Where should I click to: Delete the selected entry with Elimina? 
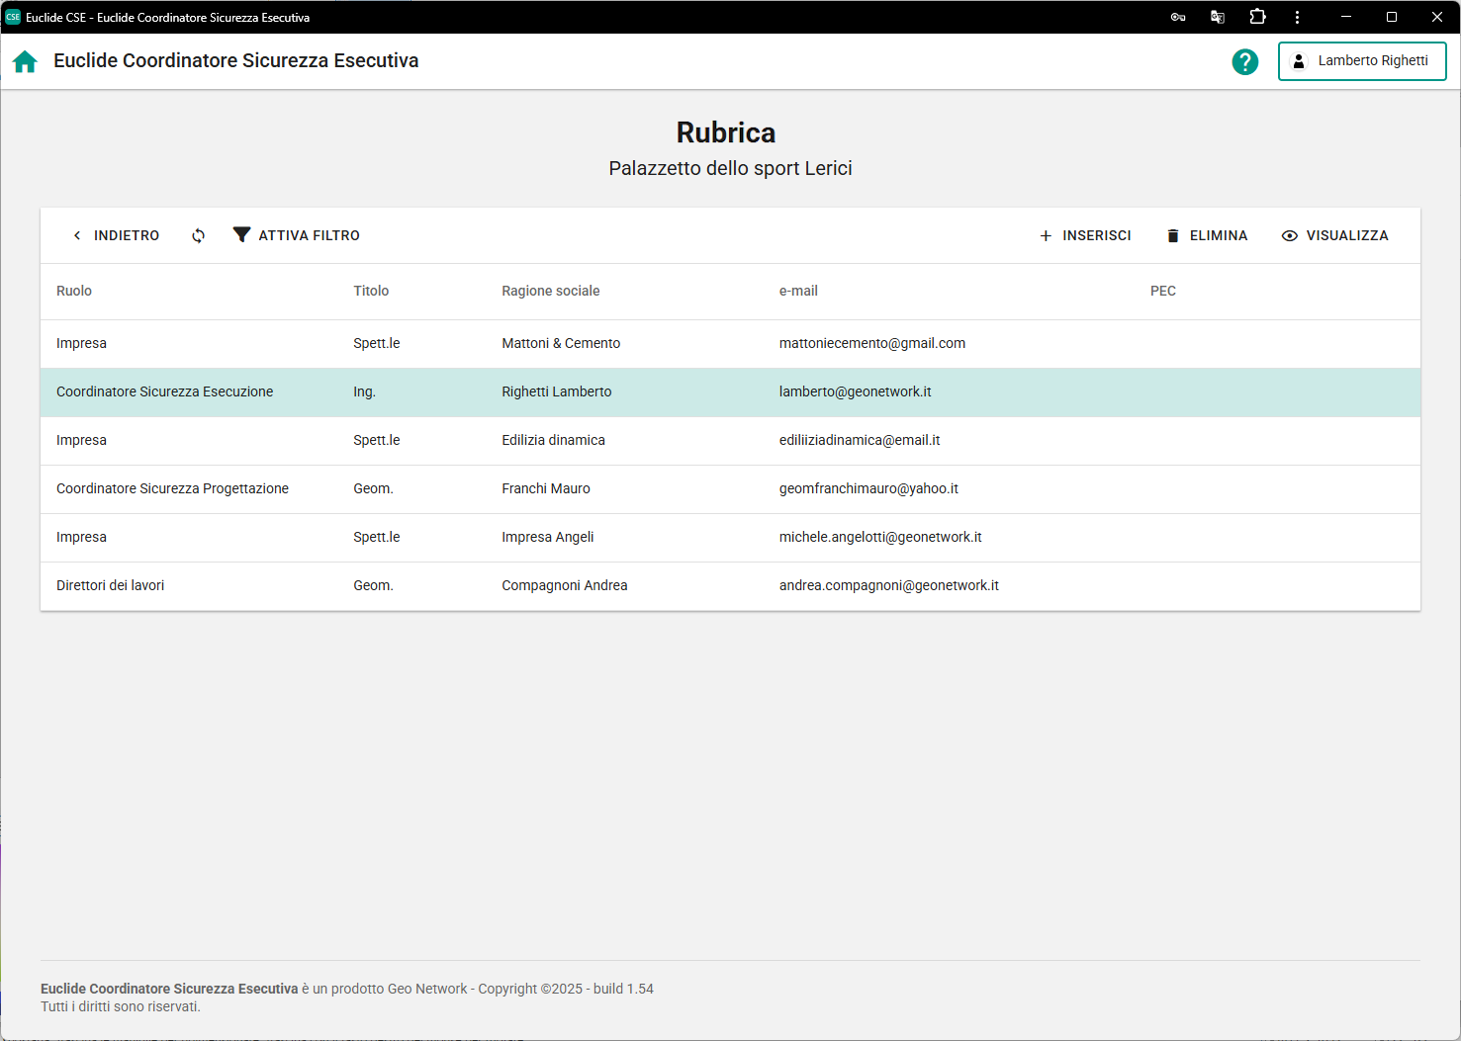tap(1207, 235)
